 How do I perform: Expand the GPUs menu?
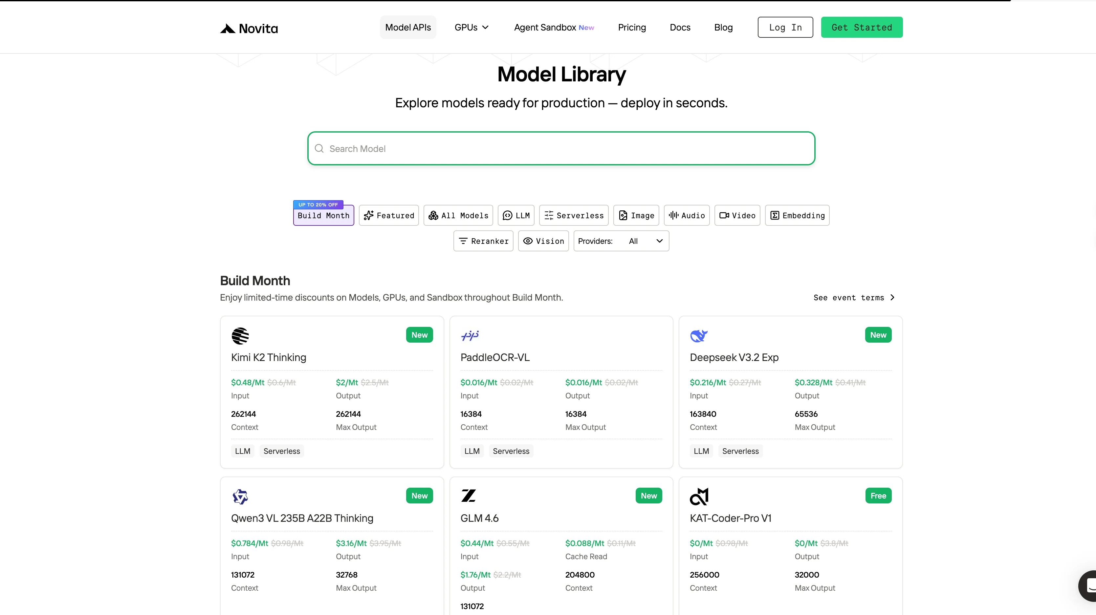click(471, 27)
